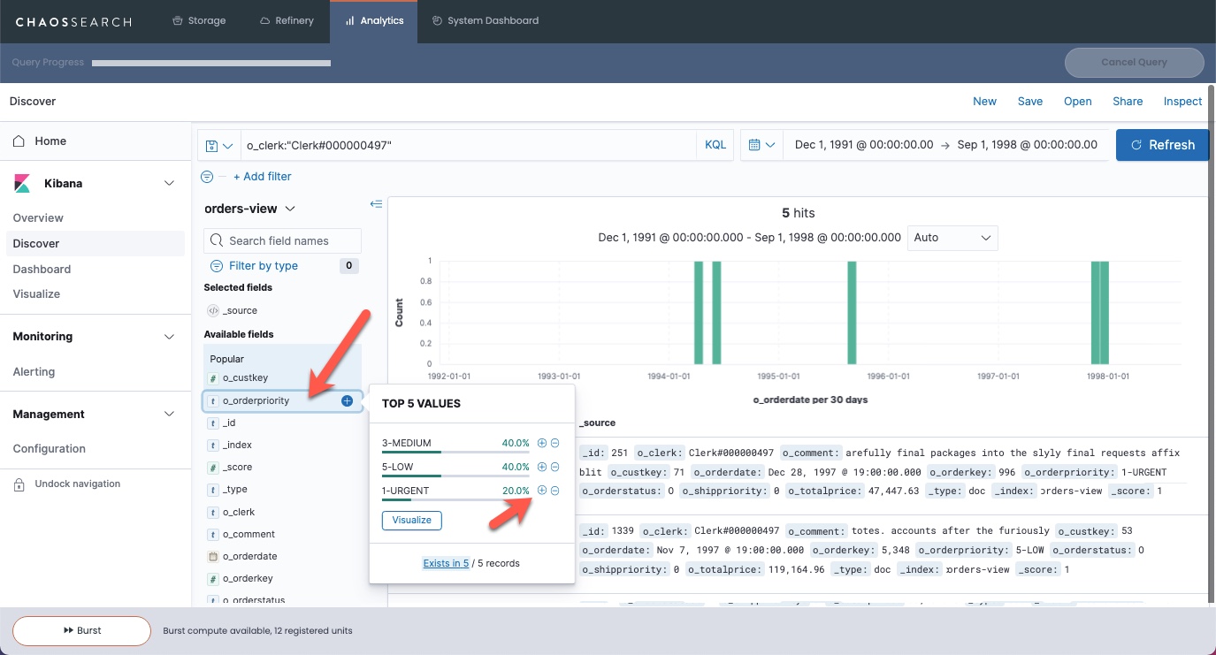The width and height of the screenshot is (1216, 655).
Task: Go to Visualize in Kibana nav
Action: click(36, 294)
